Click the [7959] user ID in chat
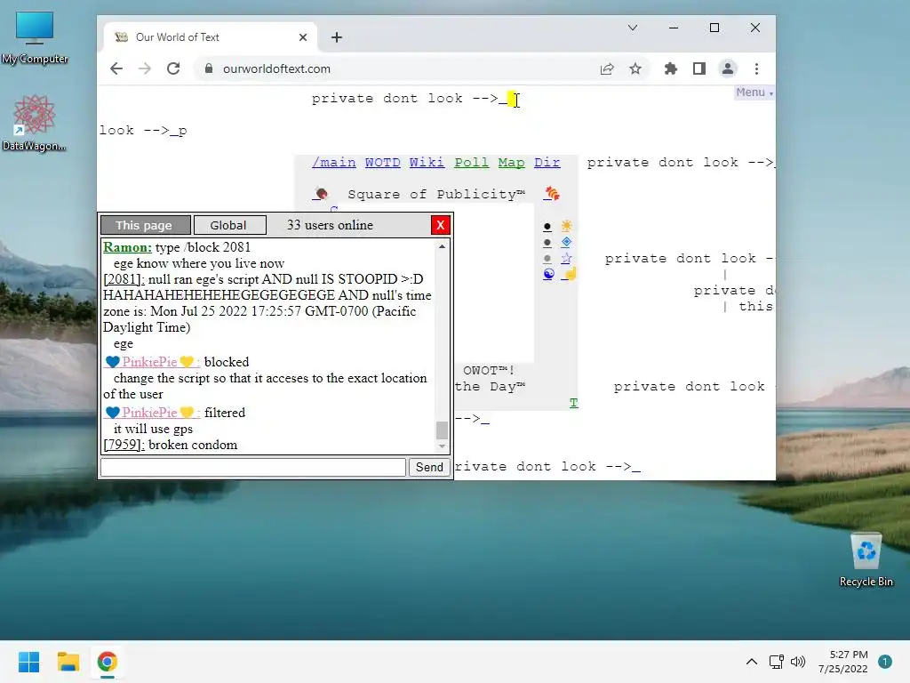The height and width of the screenshot is (683, 910). [x=124, y=445]
